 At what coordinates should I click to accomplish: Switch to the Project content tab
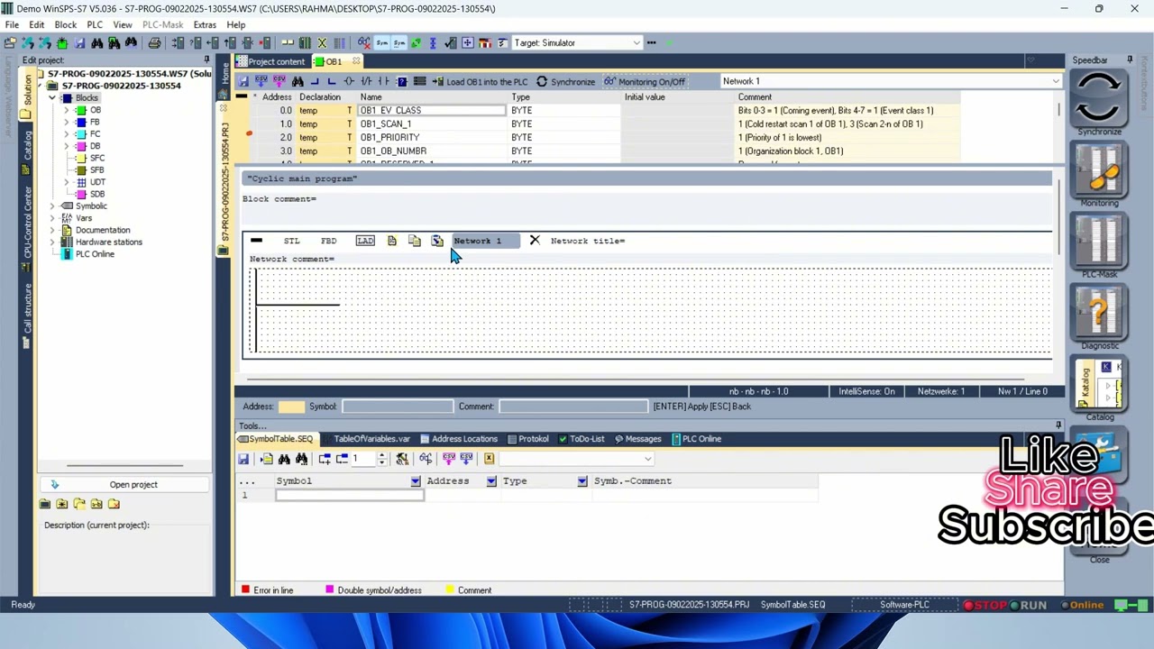tap(270, 61)
